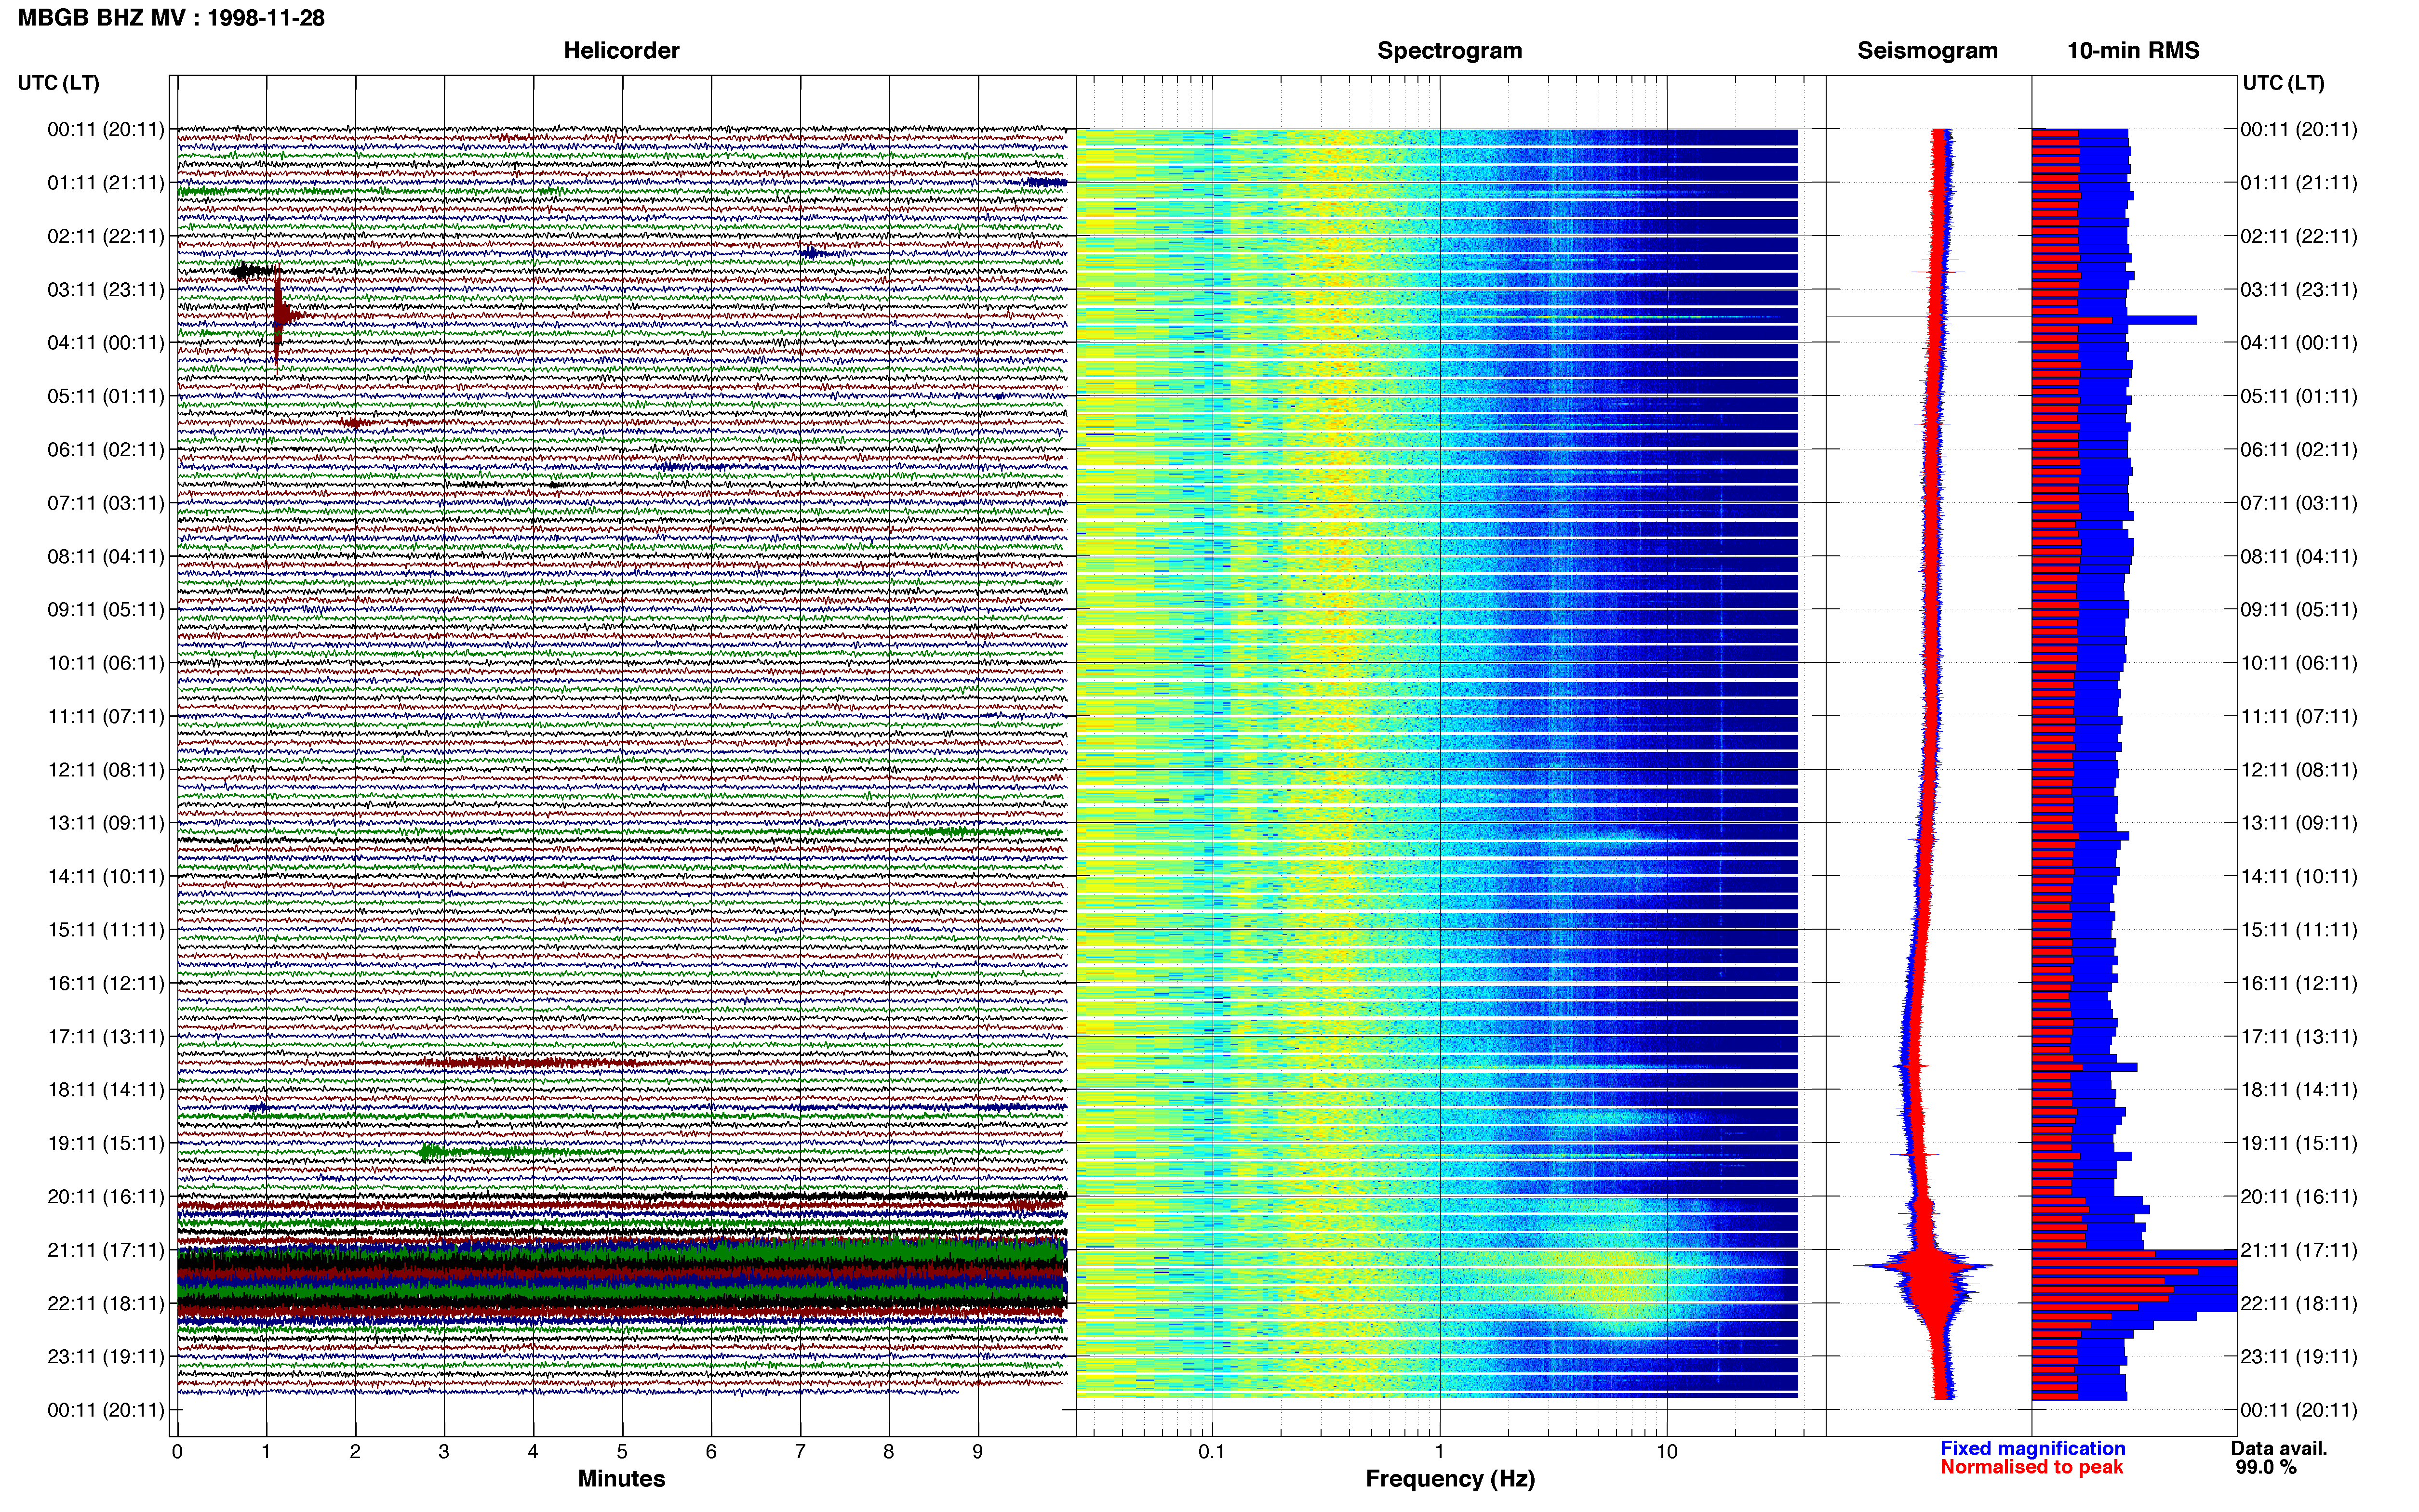Click the 'Data avail.' label
The height and width of the screenshot is (1512, 2419).
point(2279,1448)
